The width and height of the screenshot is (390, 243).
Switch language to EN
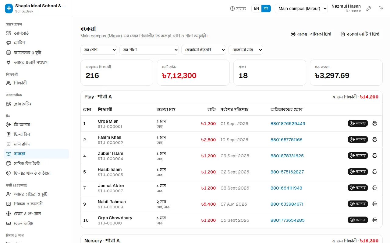click(x=257, y=9)
